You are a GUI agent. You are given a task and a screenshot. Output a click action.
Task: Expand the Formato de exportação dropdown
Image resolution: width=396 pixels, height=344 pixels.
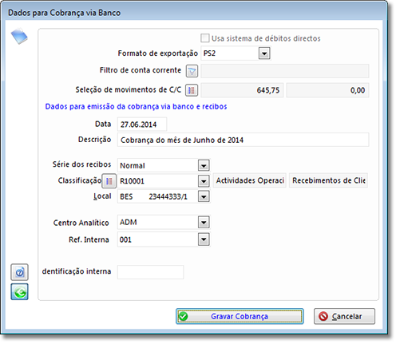pyautogui.click(x=264, y=53)
